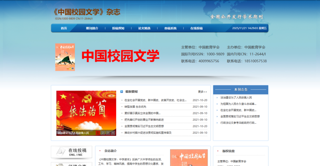Viewport: 320px width, 166px height.
Task: Click the slideshow caption 法治建设为了人民依靠人民
Action: [x=73, y=133]
